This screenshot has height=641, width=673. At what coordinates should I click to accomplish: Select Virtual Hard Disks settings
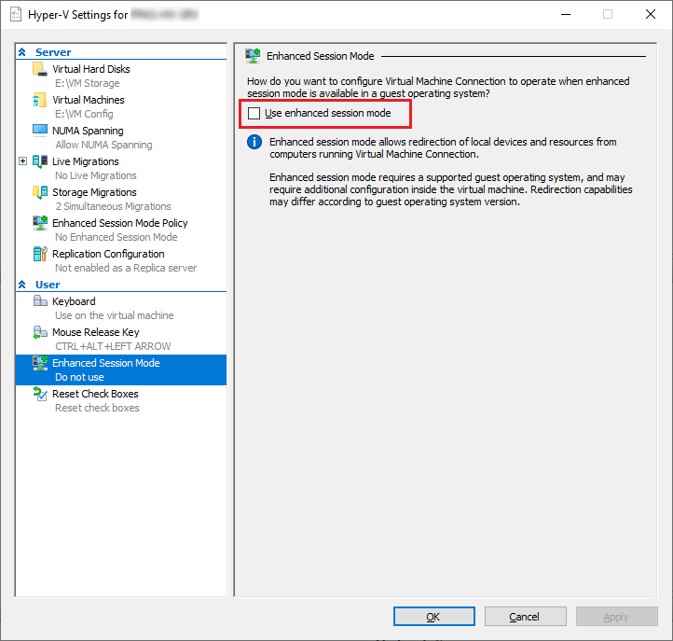91,69
